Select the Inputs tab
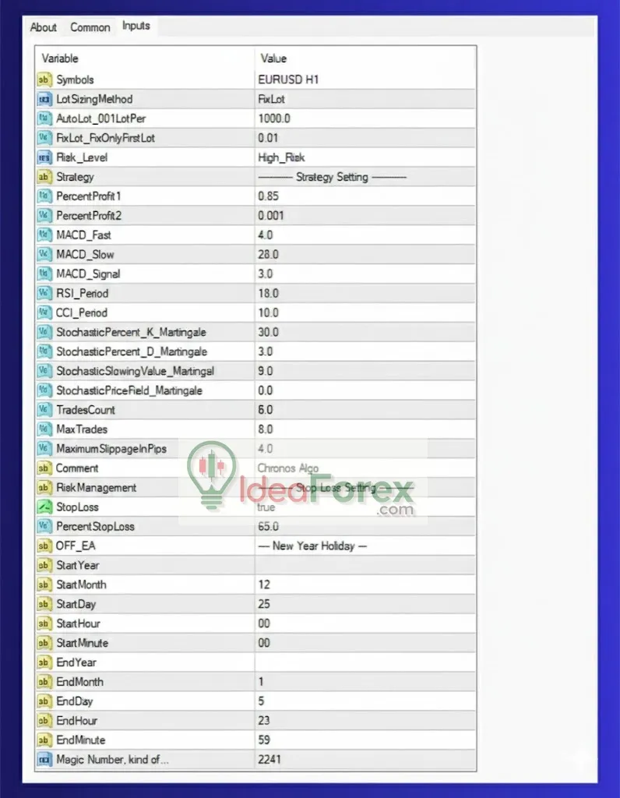The image size is (620, 798). (136, 26)
